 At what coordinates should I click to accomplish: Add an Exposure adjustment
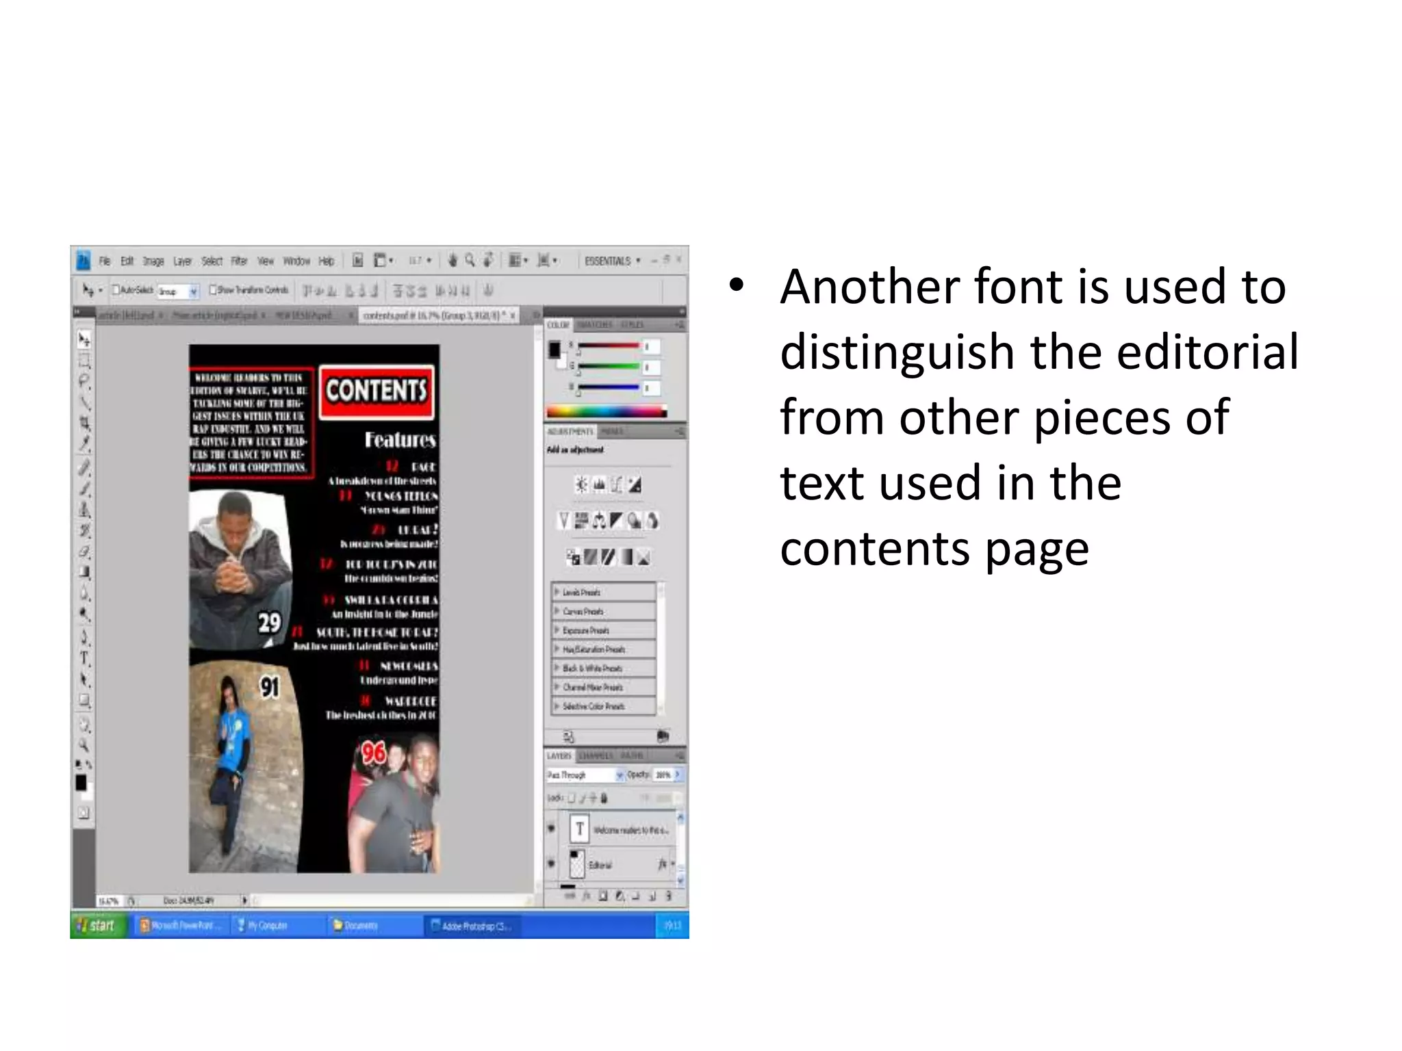[x=635, y=485]
